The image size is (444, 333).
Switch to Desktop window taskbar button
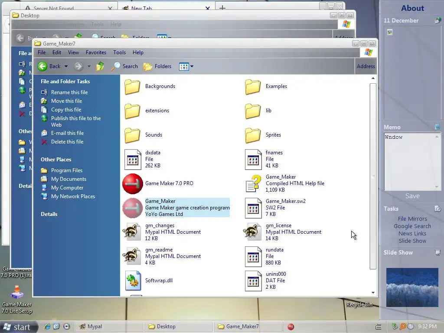(178, 326)
